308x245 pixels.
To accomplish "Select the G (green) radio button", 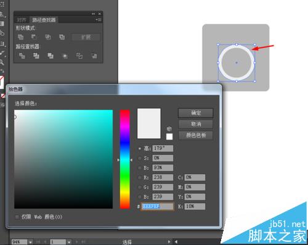I will [x=140, y=187].
